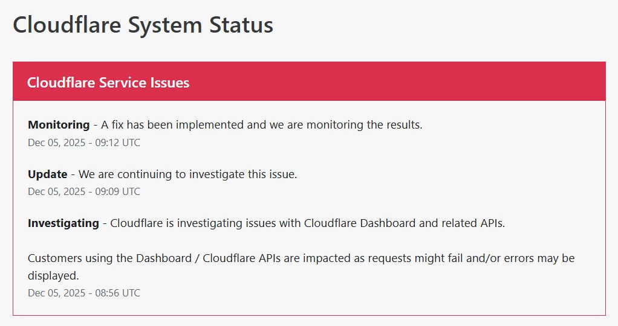Open the Cloudflare Service Issues incident title
This screenshot has height=326, width=618.
tap(108, 83)
